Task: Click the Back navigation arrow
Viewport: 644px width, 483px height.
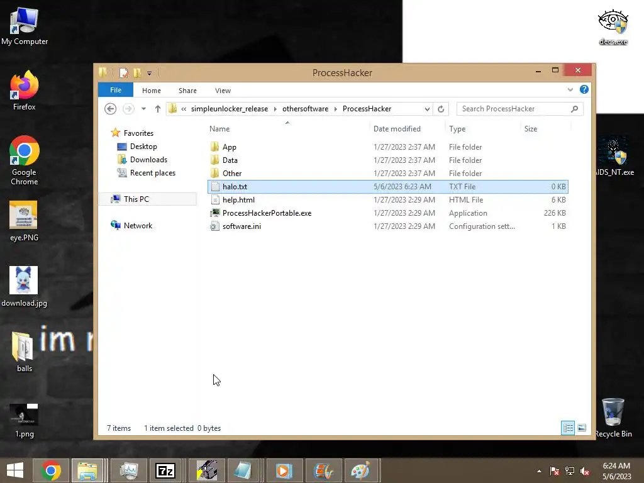Action: pos(110,109)
